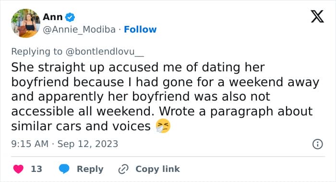This screenshot has height=182, width=336.
Task: Select the Copy link text
Action: click(x=158, y=169)
